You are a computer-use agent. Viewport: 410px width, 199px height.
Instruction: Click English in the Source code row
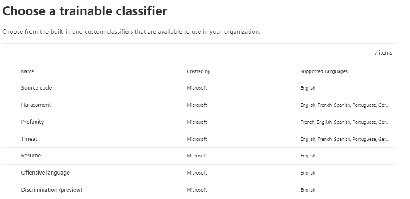pyautogui.click(x=308, y=88)
